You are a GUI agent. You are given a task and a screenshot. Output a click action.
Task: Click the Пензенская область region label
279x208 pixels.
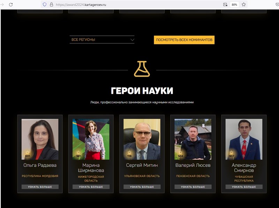click(x=193, y=176)
